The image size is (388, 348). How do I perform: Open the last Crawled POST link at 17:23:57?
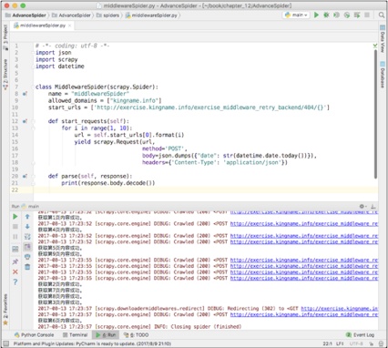coord(304,314)
